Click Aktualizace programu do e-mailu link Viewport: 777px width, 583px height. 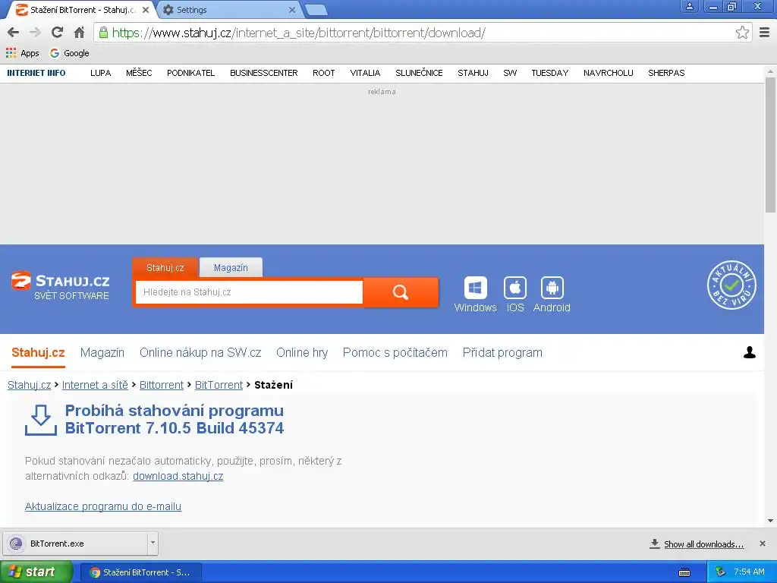103,506
